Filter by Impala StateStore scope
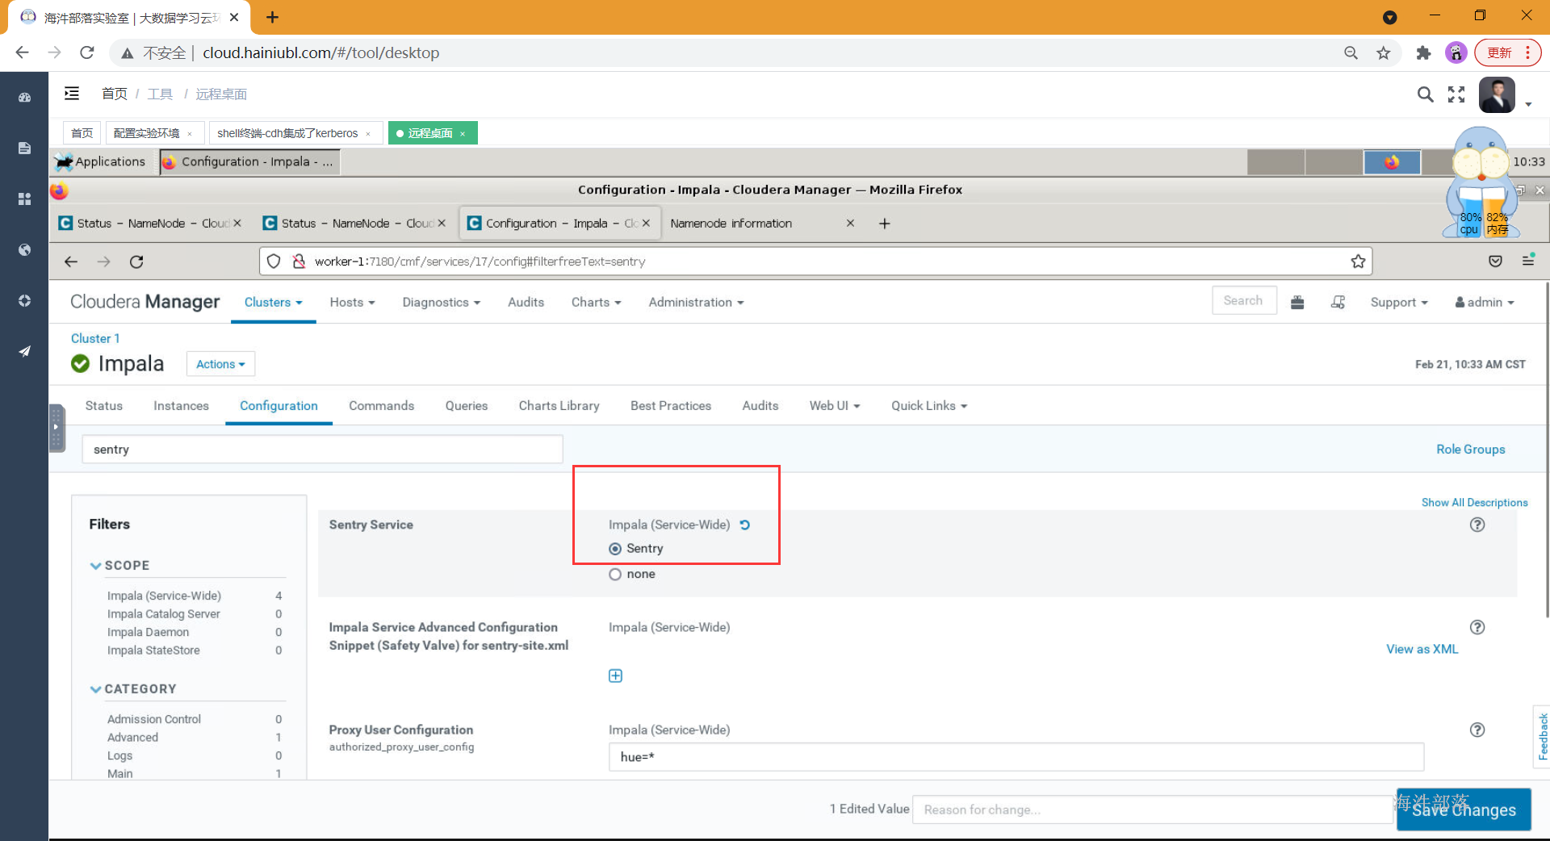The height and width of the screenshot is (841, 1550). (153, 650)
